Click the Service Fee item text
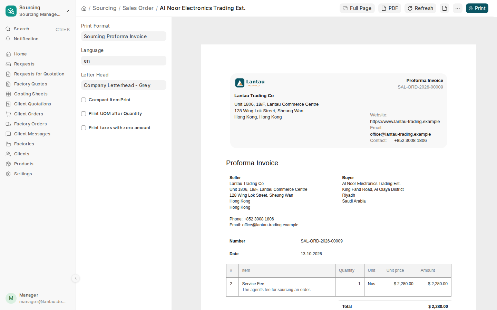Viewport: 497px width, 310px height. [253, 284]
